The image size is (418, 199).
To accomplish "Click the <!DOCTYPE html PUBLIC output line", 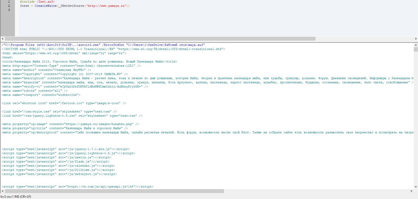I will coord(113,49).
